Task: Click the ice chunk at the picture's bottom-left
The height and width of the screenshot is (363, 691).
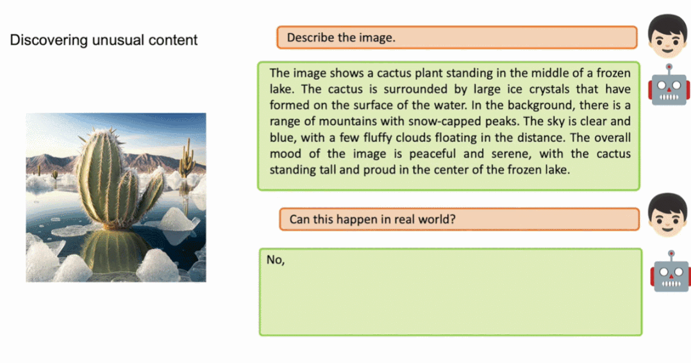Action: coord(42,261)
